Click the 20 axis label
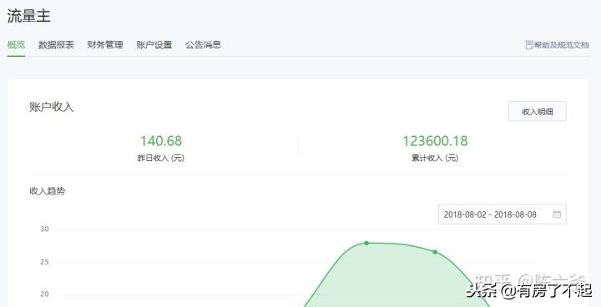 tap(44, 294)
